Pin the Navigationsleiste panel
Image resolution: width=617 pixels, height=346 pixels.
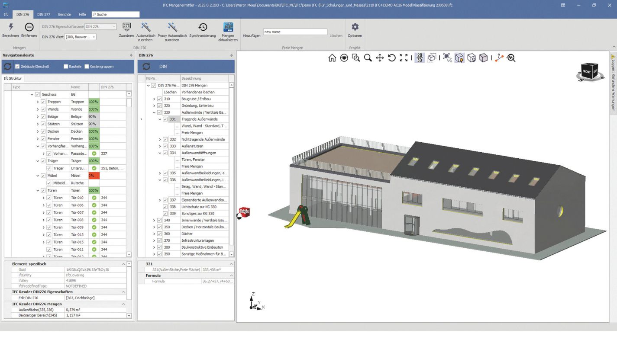[x=131, y=55]
